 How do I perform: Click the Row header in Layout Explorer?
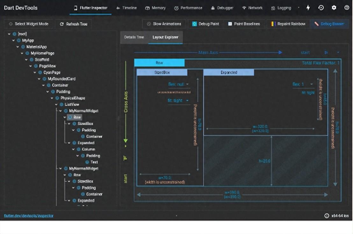[x=159, y=62]
